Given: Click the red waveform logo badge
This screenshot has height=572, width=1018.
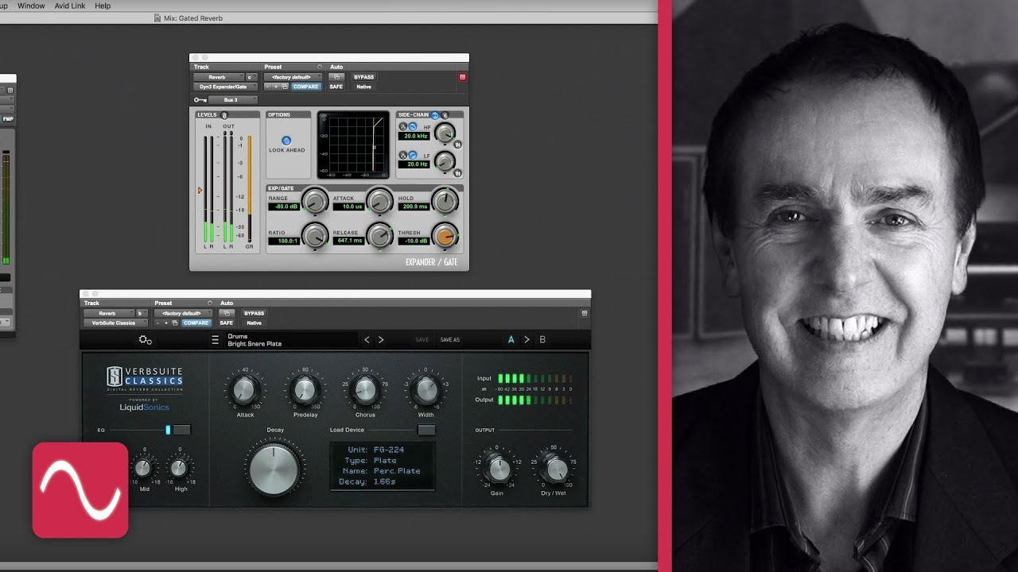Looking at the screenshot, I should point(80,490).
